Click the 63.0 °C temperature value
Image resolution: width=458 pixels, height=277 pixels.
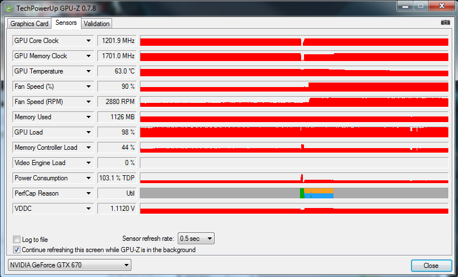(117, 71)
